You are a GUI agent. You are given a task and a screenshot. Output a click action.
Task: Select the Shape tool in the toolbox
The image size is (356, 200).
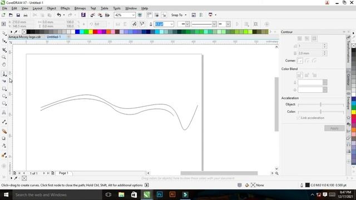(x=4, y=41)
